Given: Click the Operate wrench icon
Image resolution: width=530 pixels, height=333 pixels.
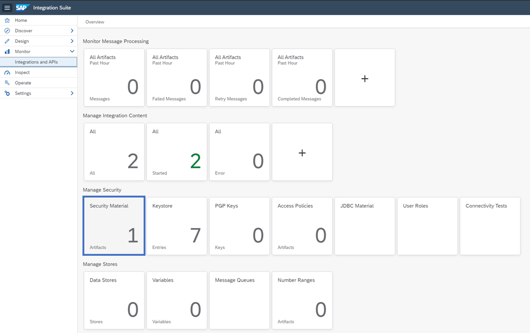Looking at the screenshot, I should 7,83.
